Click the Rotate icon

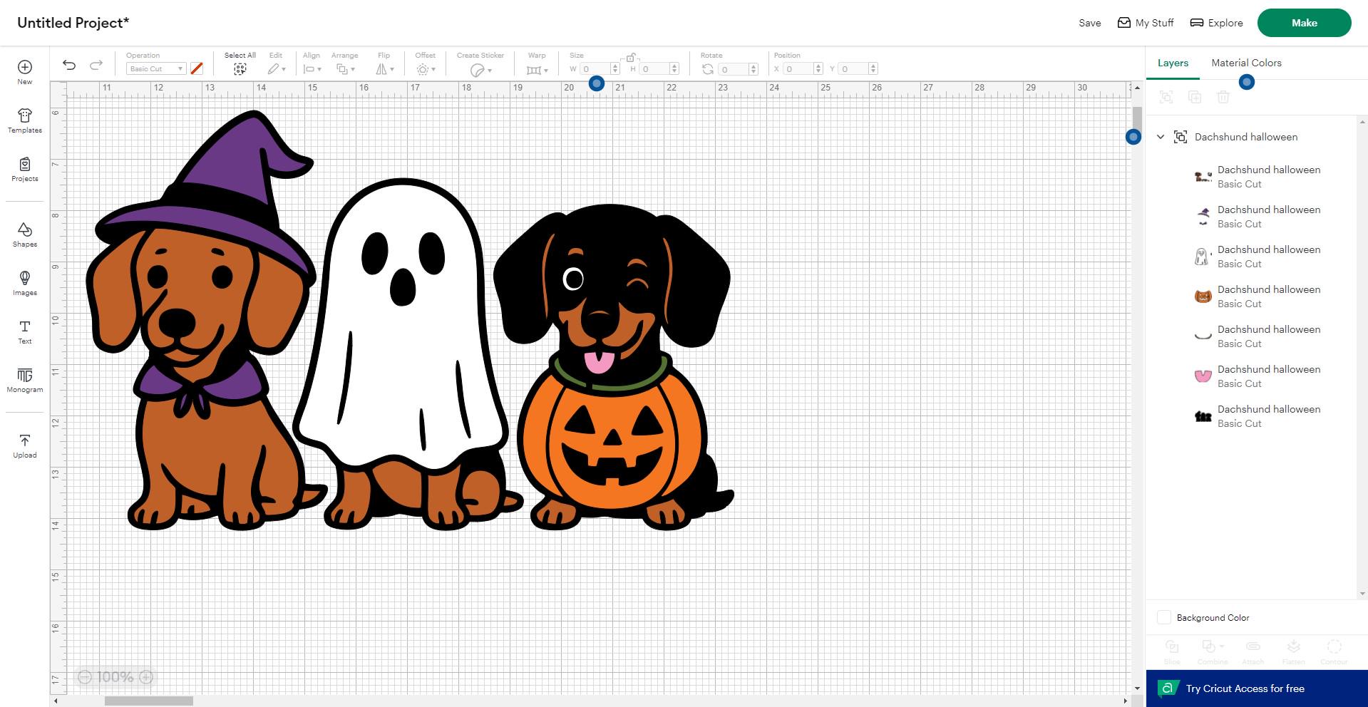coord(708,69)
